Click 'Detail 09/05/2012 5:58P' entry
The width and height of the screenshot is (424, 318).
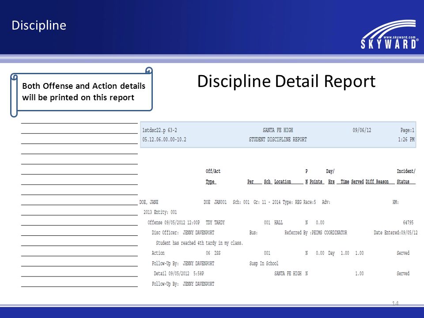pos(179,274)
